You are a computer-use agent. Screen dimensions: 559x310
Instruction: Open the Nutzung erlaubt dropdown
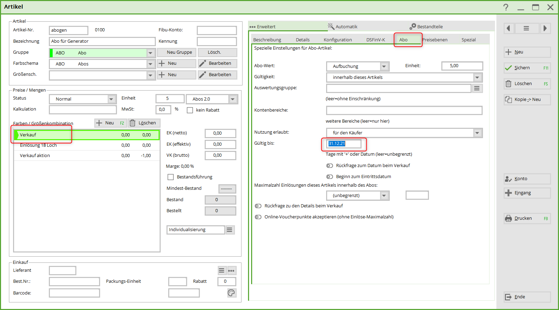click(477, 133)
